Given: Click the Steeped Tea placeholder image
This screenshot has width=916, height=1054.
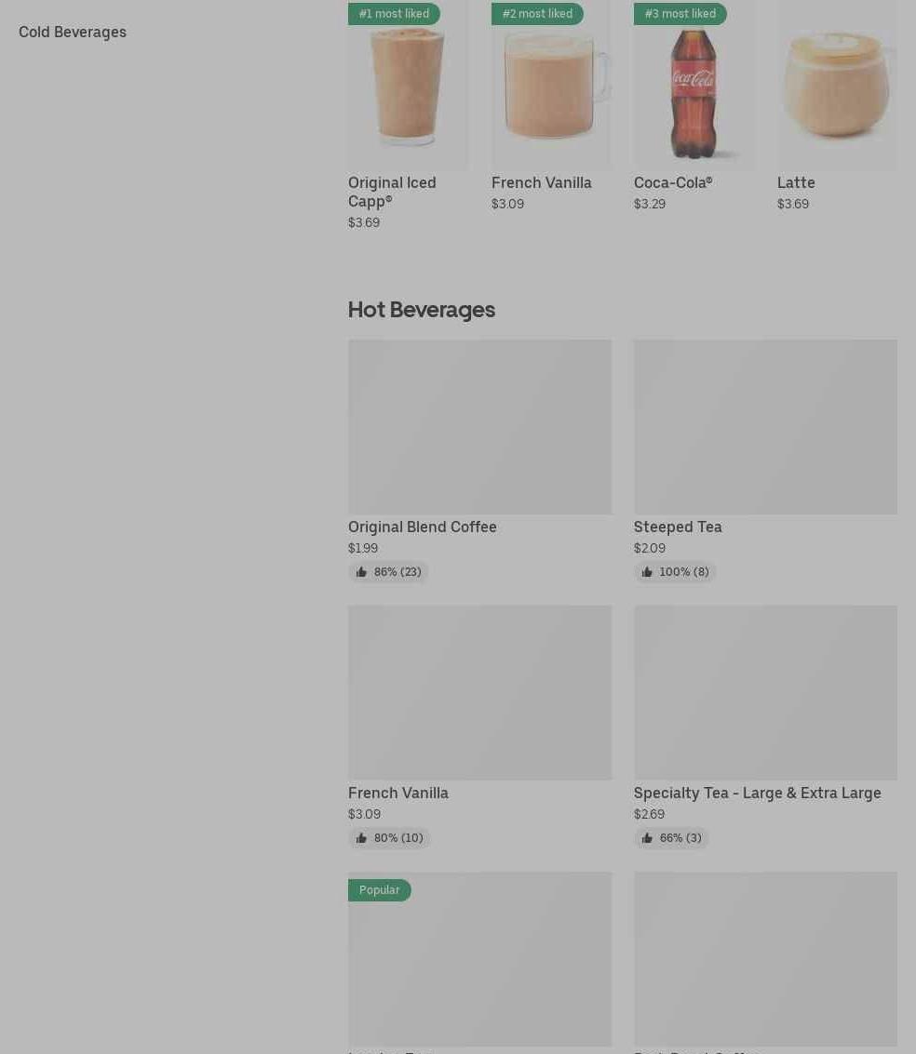Looking at the screenshot, I should point(765,427).
